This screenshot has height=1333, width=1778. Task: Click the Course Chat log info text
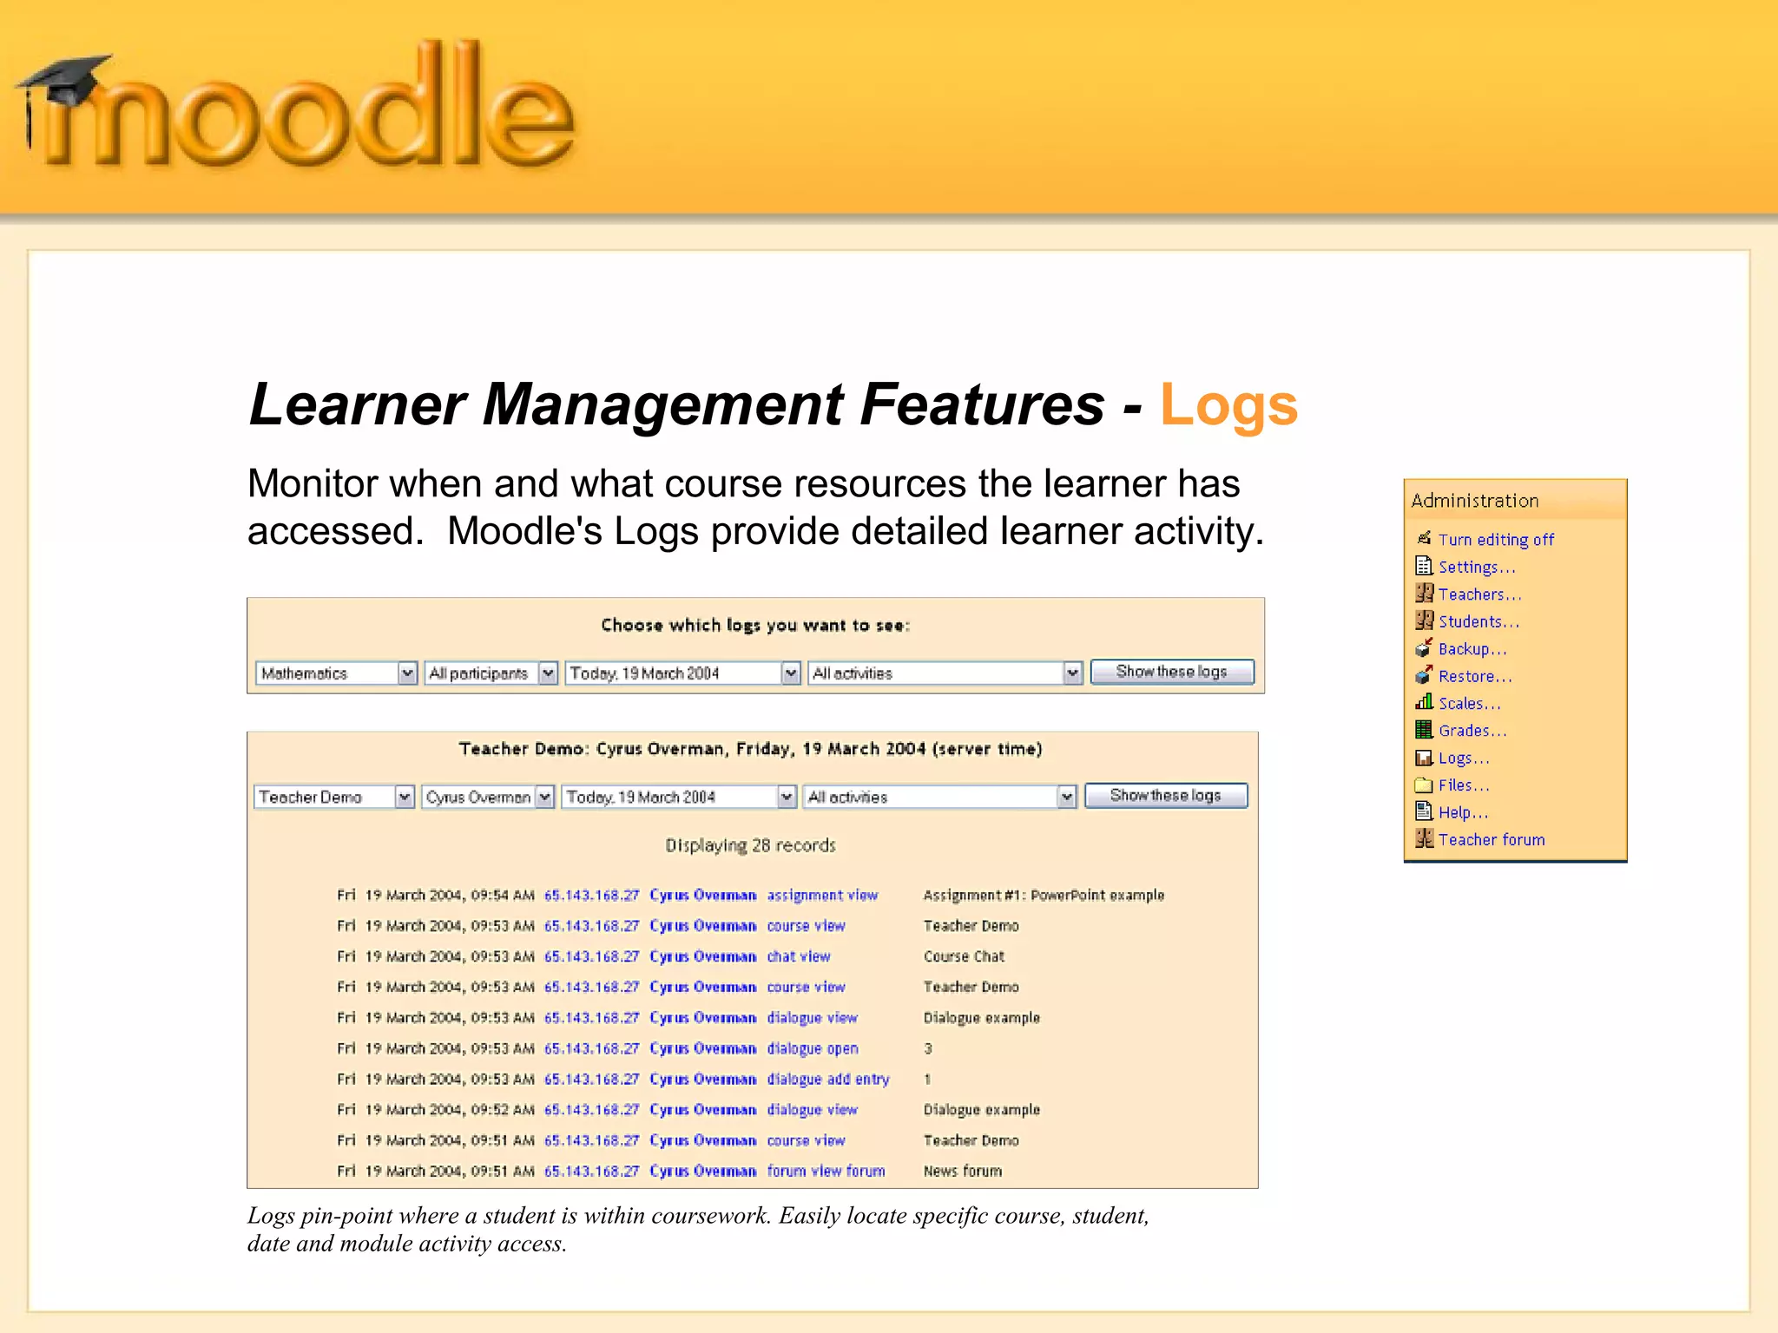pos(964,956)
